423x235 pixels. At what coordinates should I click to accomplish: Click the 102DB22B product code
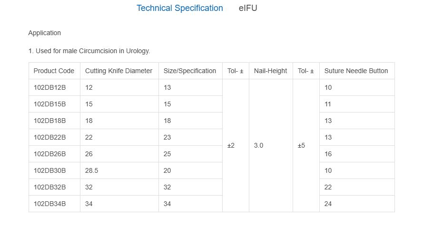[x=49, y=137]
